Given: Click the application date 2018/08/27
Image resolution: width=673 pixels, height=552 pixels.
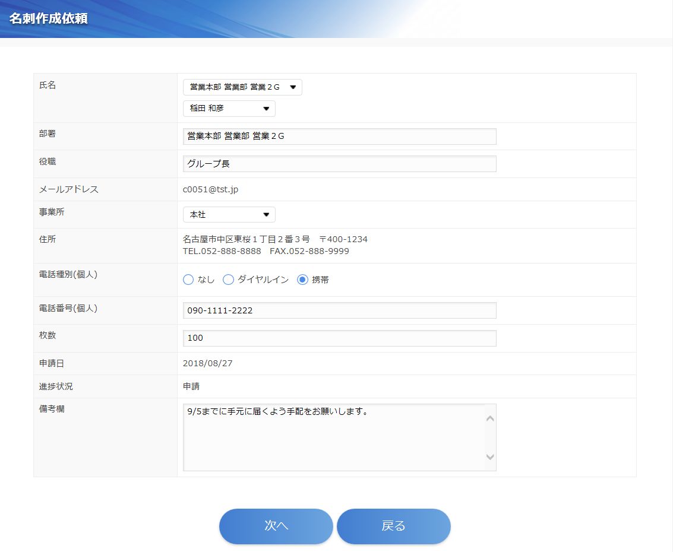Looking at the screenshot, I should (x=207, y=363).
